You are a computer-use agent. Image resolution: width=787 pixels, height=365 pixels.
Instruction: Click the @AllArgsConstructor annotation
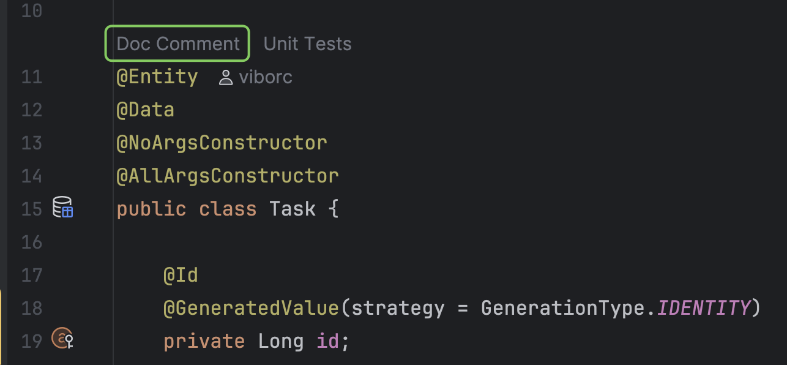point(227,175)
